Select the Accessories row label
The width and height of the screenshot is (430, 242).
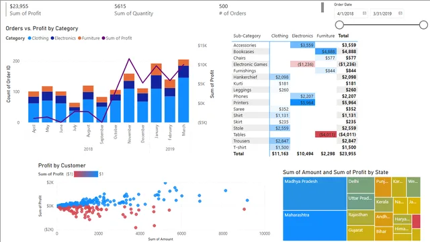(x=245, y=45)
